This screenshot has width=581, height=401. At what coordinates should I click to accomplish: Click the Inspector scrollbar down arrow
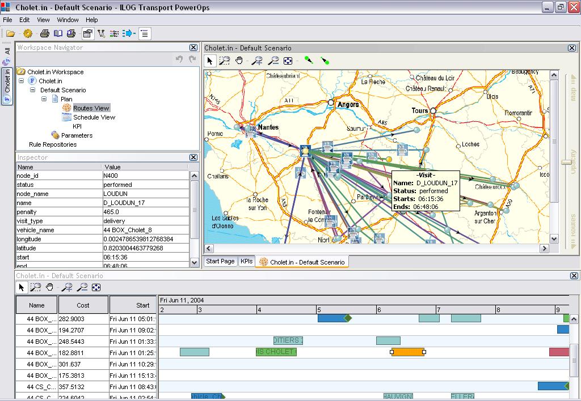[x=194, y=263]
